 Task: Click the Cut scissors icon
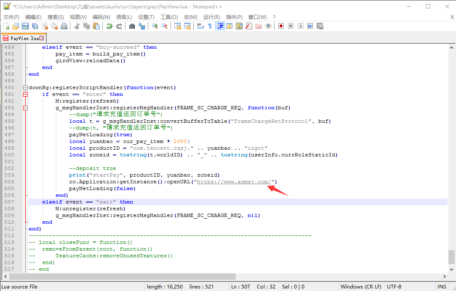click(x=77, y=26)
